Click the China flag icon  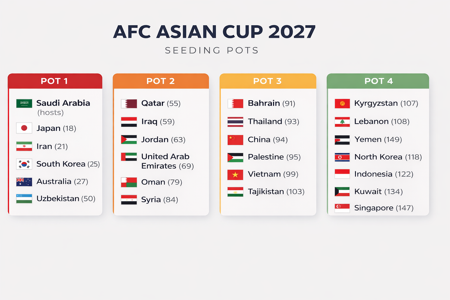point(235,140)
